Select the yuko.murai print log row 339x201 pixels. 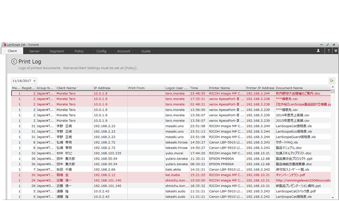click(x=171, y=153)
